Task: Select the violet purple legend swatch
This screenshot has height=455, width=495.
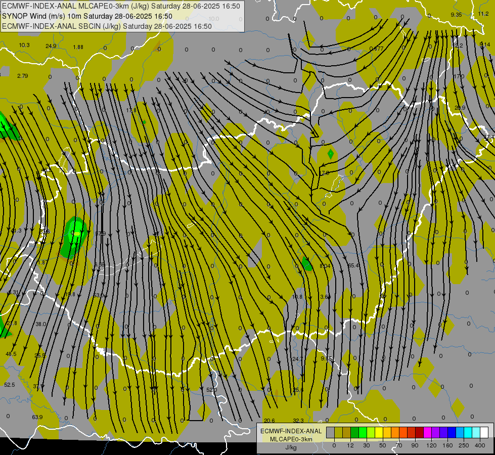Action: click(x=436, y=433)
